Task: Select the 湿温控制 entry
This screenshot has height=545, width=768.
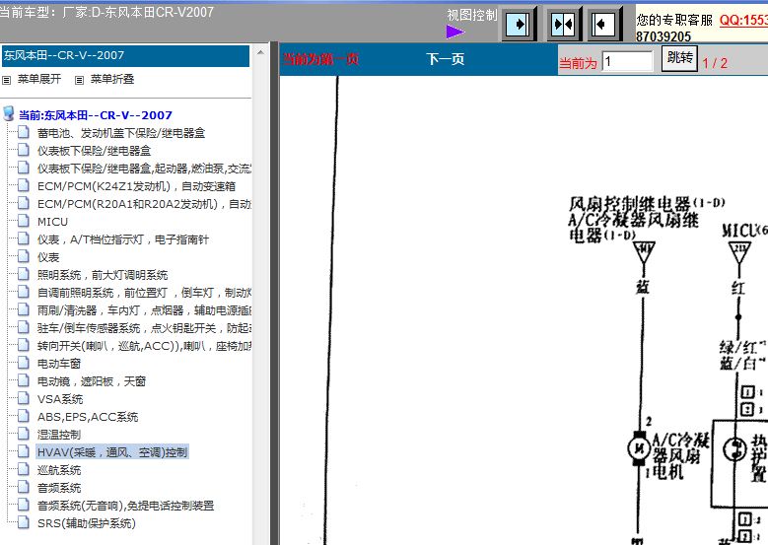Action: click(x=59, y=435)
